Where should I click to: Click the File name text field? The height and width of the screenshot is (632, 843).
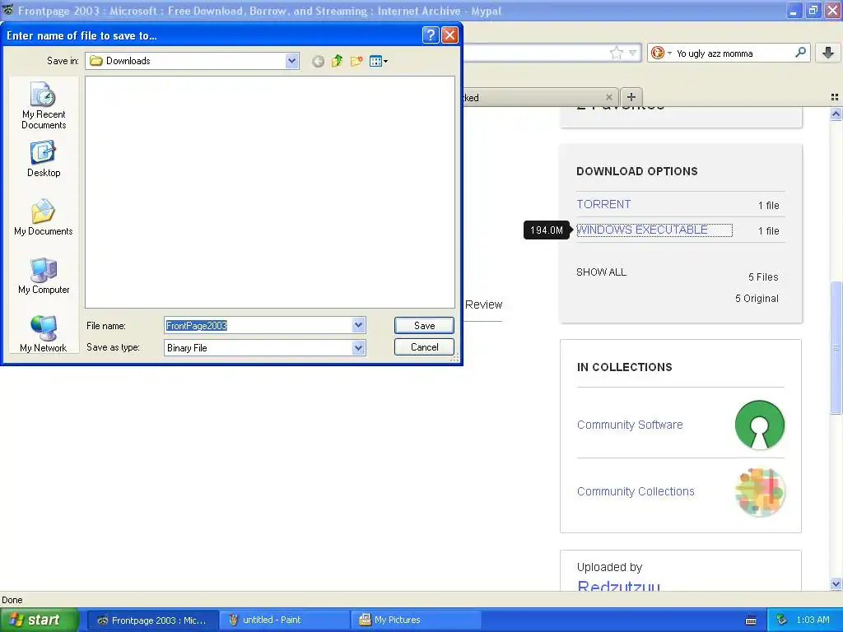click(258, 325)
